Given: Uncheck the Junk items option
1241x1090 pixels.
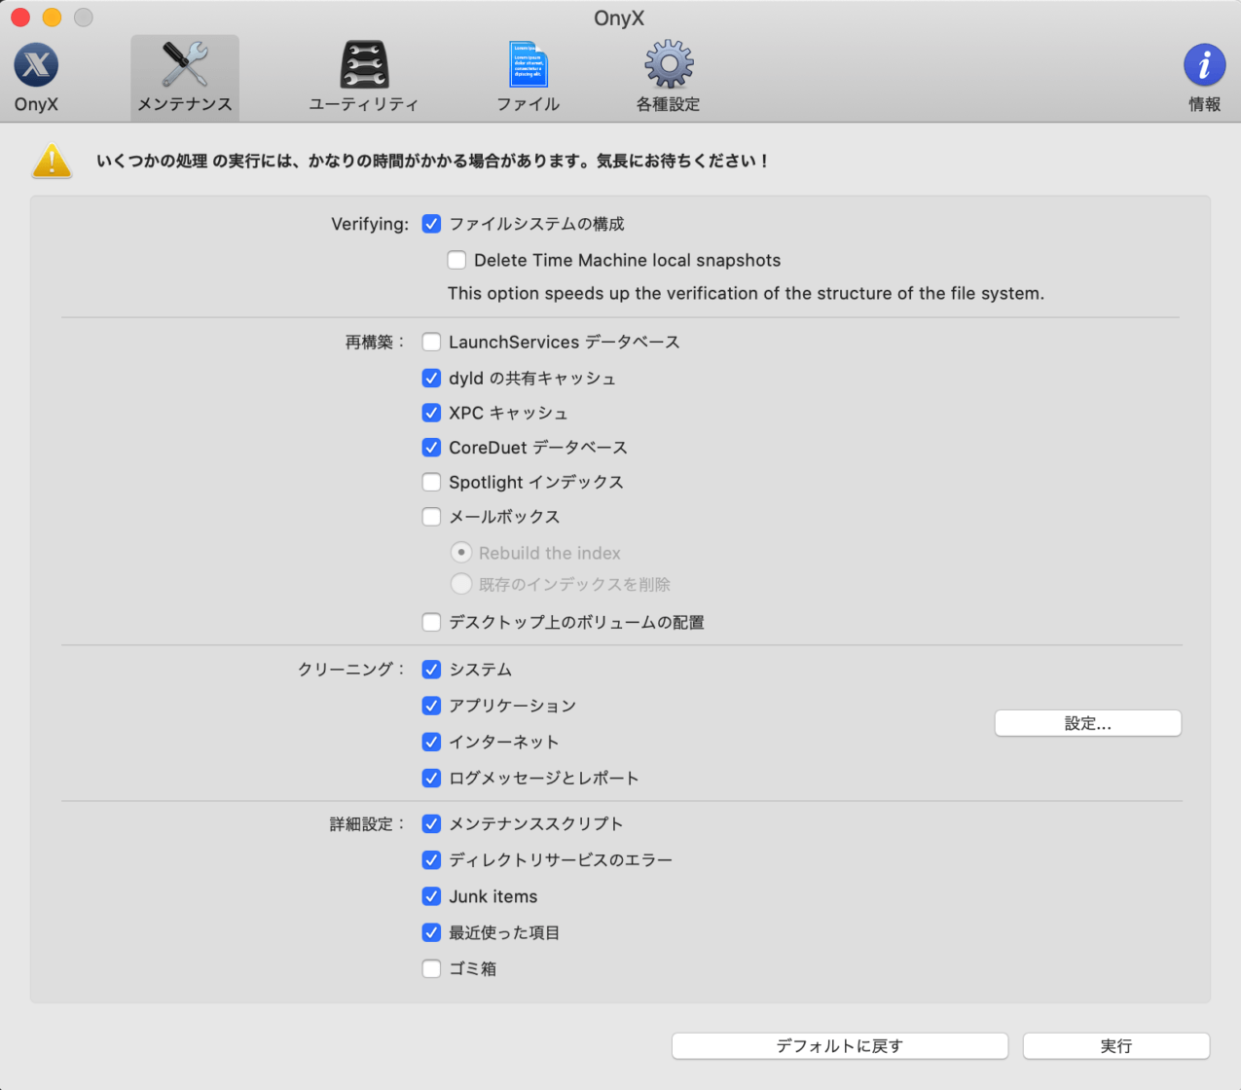Looking at the screenshot, I should [x=431, y=896].
